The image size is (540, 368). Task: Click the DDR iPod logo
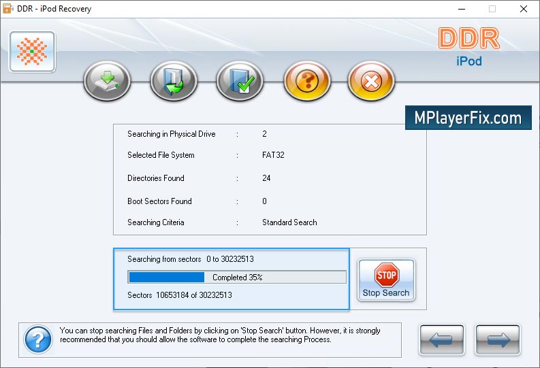pos(469,47)
